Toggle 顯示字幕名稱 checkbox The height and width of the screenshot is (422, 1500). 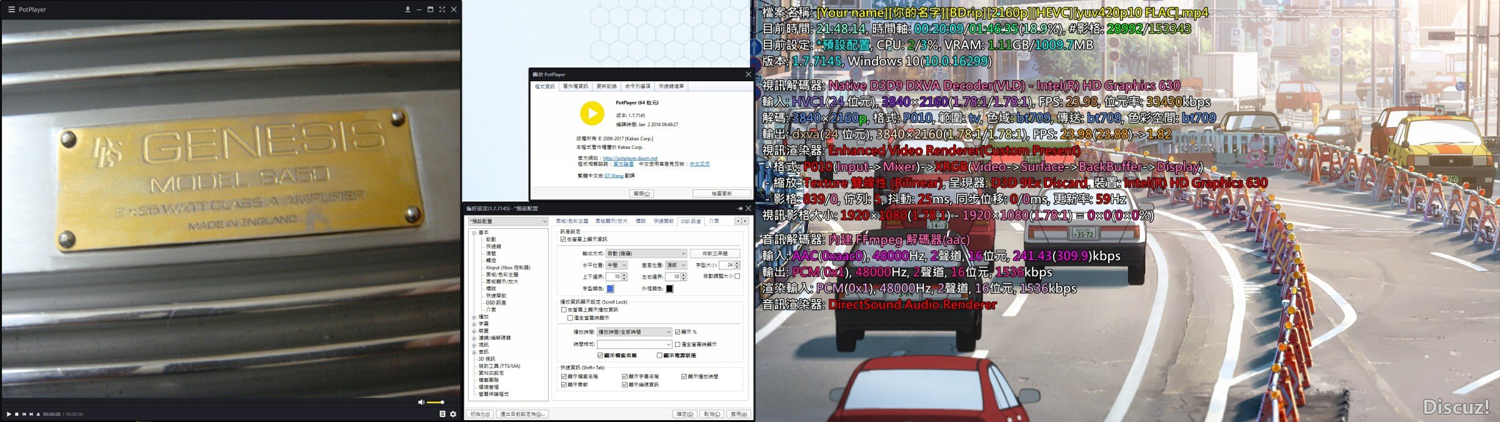624,376
